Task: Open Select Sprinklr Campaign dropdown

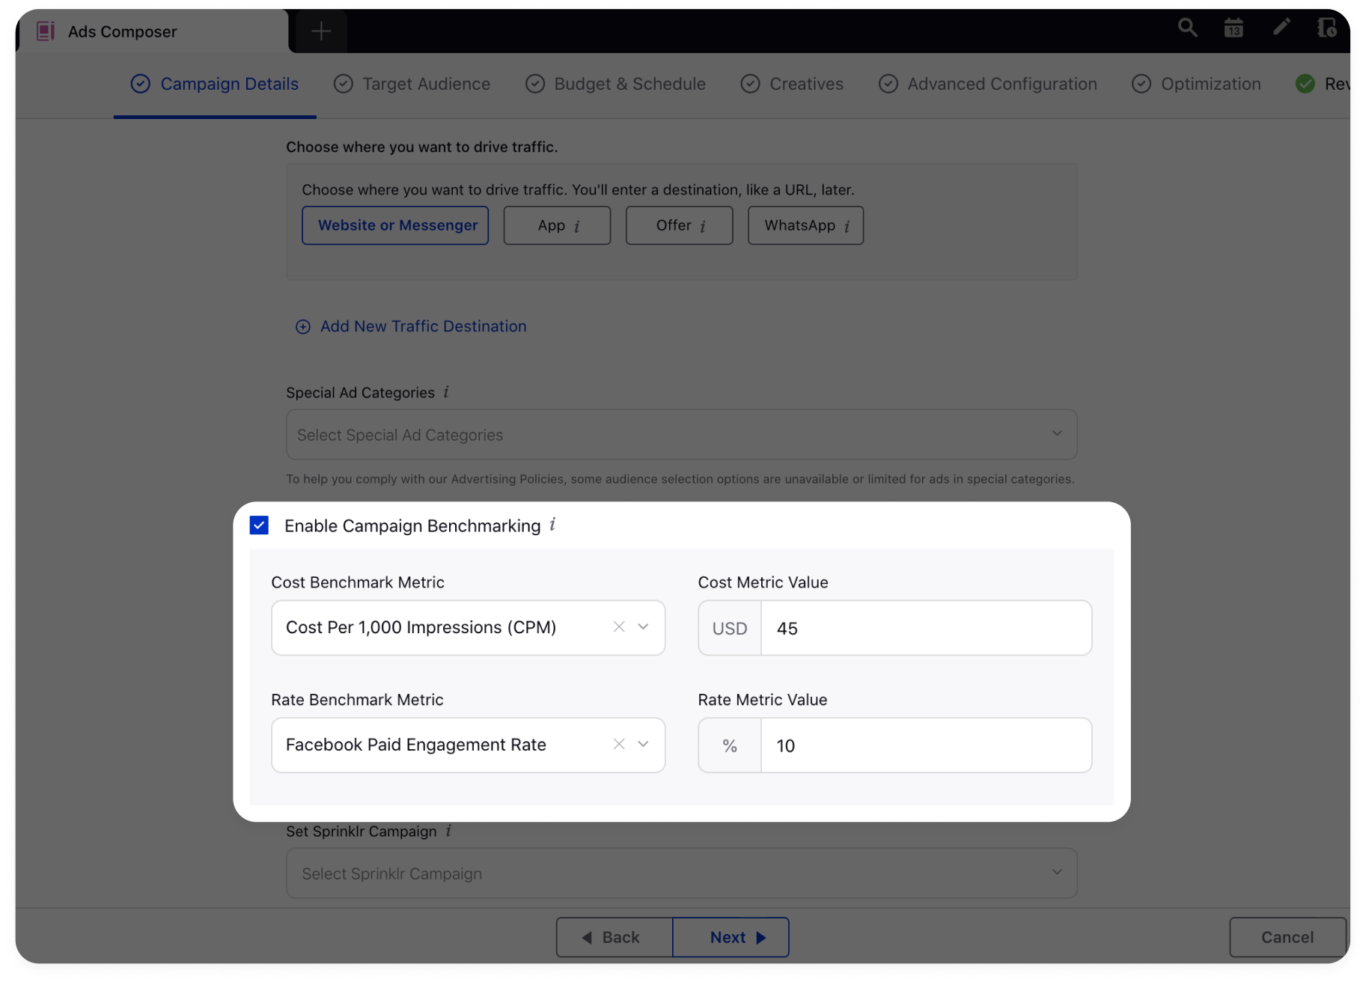Action: tap(681, 873)
